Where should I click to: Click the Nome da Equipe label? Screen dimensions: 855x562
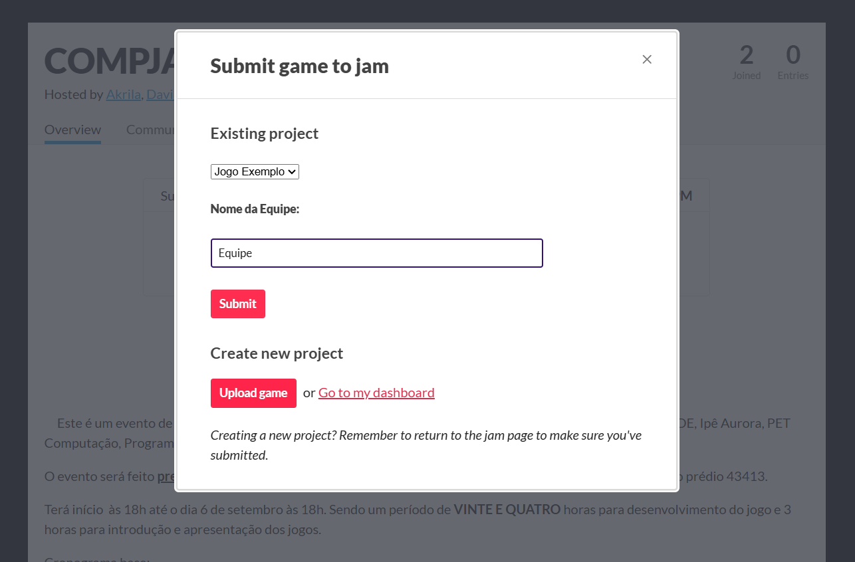pos(255,209)
